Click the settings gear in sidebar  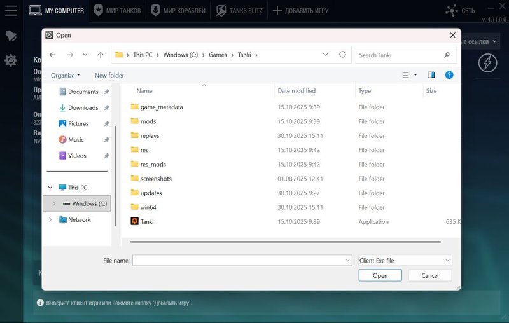tap(10, 60)
